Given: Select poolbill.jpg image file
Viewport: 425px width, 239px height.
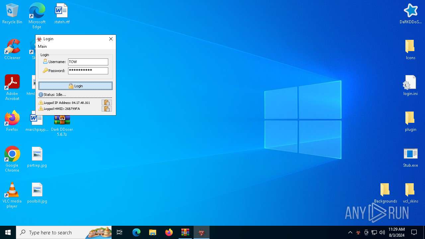Looking at the screenshot, I should point(37,193).
